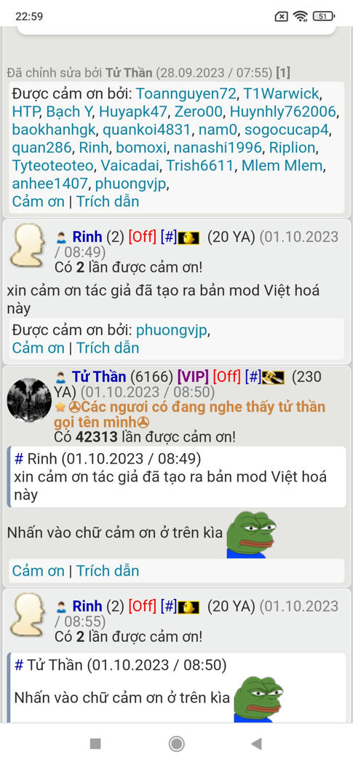Open Toannguyen72's profile from the thanks list
This screenshot has height=765, width=353.
(186, 93)
